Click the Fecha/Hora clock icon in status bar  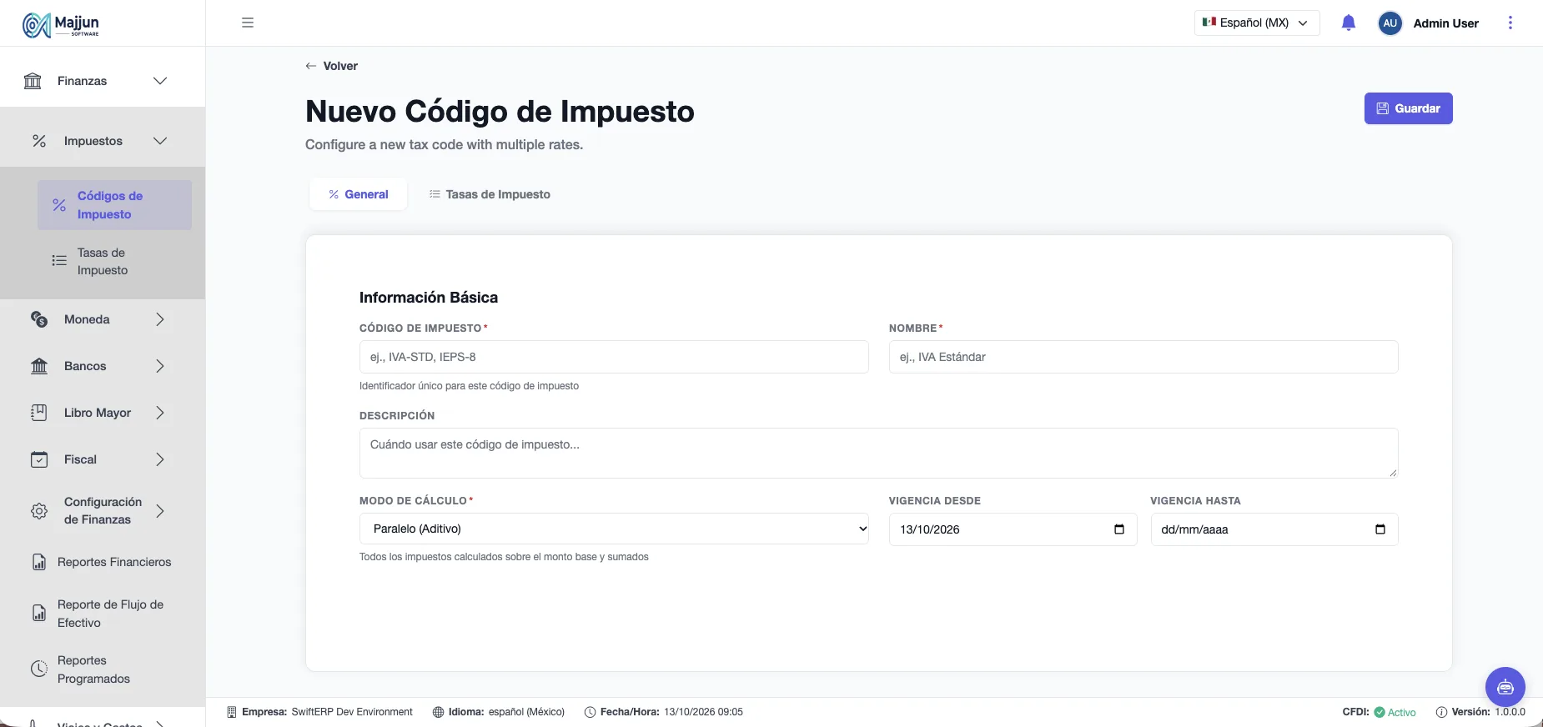(x=590, y=712)
